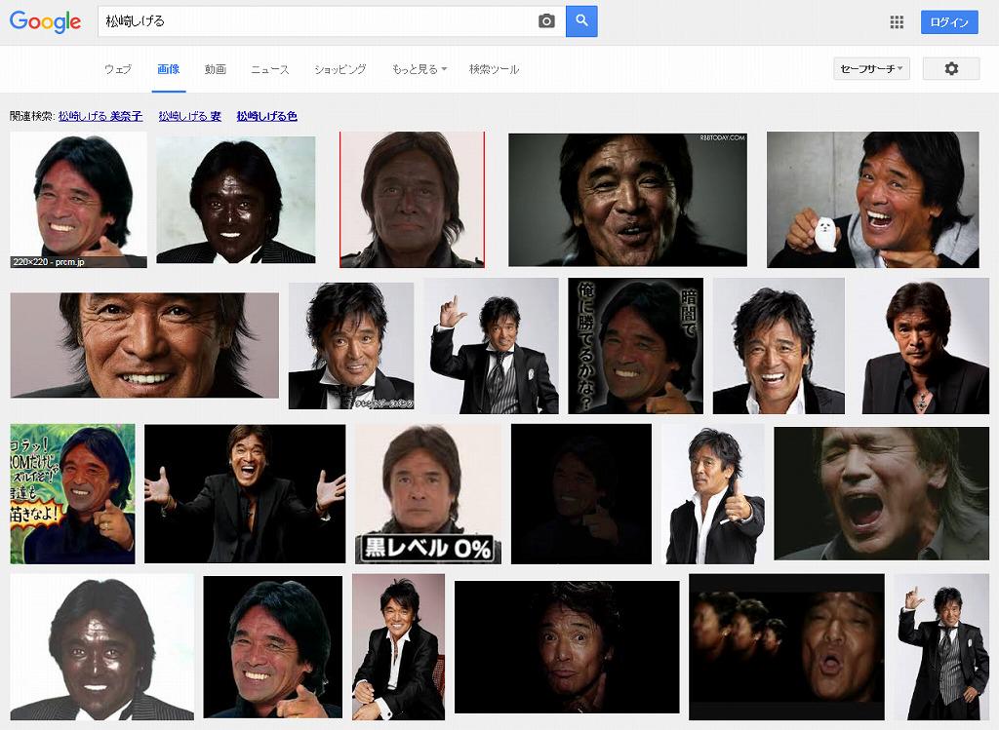Open the ニュース tab
This screenshot has height=730, width=999.
pyautogui.click(x=269, y=69)
